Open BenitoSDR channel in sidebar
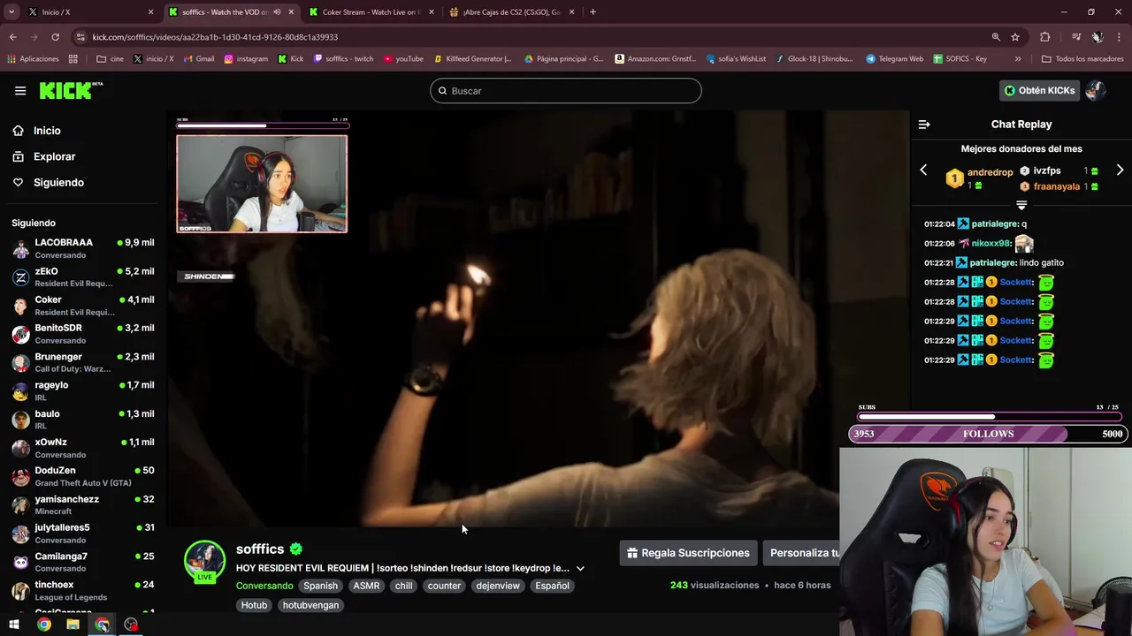 pyautogui.click(x=83, y=334)
